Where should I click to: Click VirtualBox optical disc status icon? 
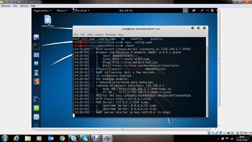213,133
